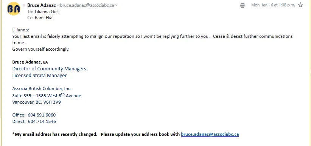Image resolution: width=311 pixels, height=146 pixels.
Task: Click the Direct phone number 604.714.1546
Action: 42,121
